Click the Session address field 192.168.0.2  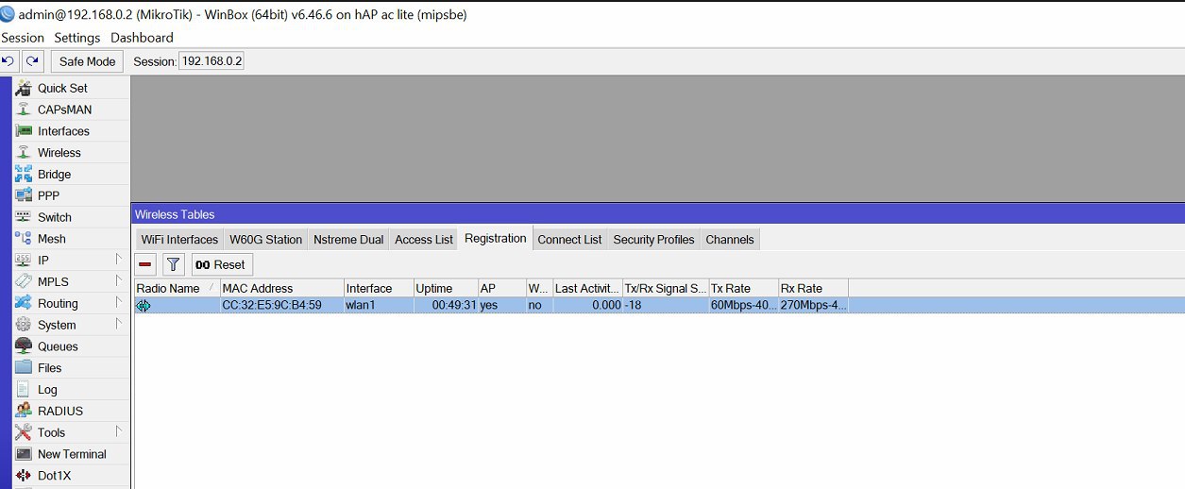click(212, 61)
